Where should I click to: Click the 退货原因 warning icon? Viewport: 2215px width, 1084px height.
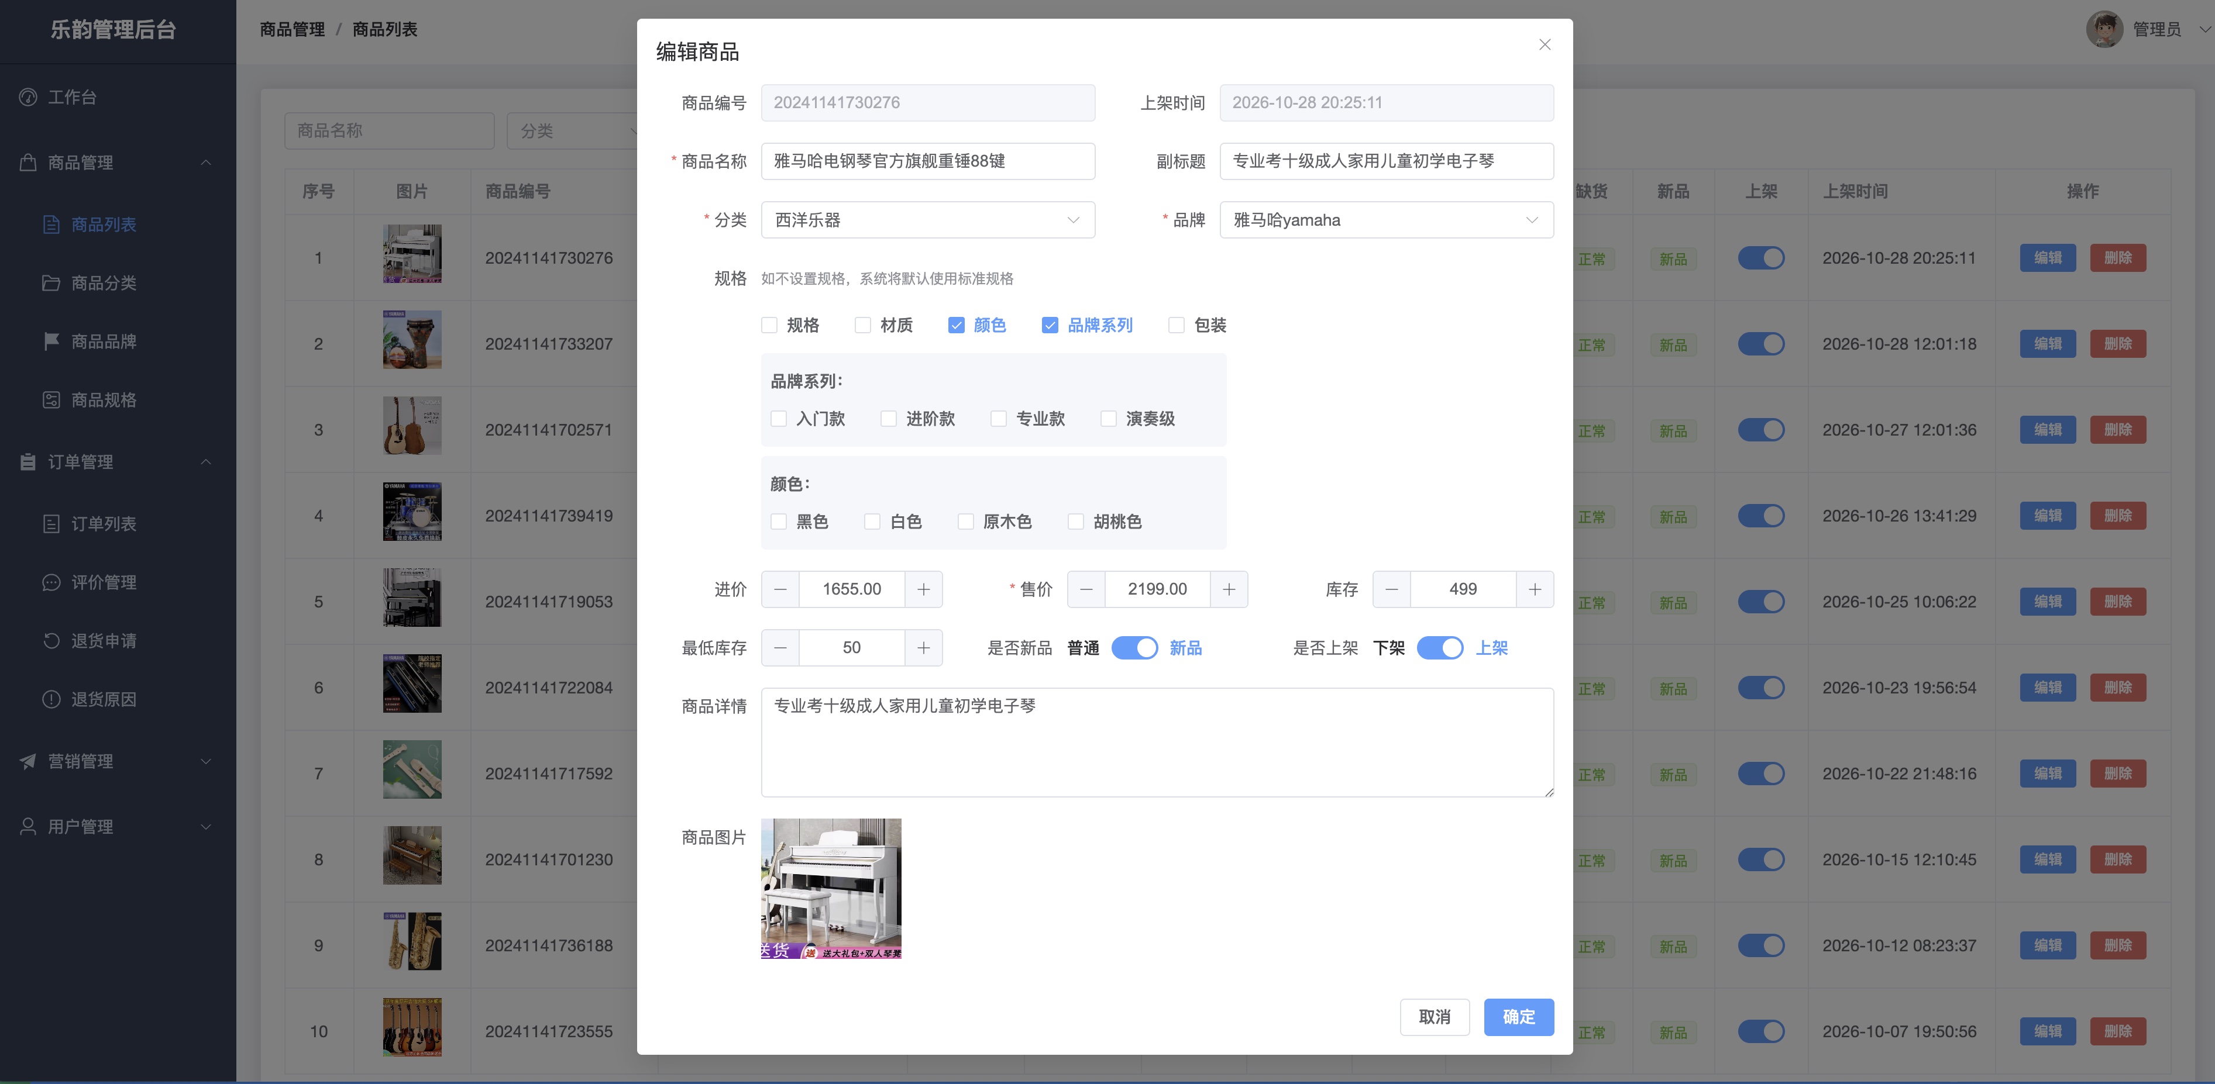[x=51, y=699]
